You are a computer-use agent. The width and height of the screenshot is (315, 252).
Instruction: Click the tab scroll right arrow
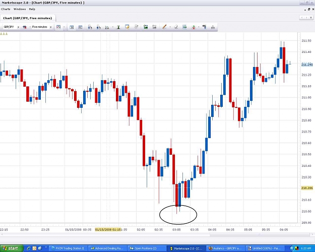[x=306, y=18]
